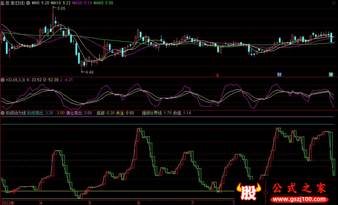Screen dimensions: 338x205
Task: Click the up arrow signal near May
Action: (86, 192)
